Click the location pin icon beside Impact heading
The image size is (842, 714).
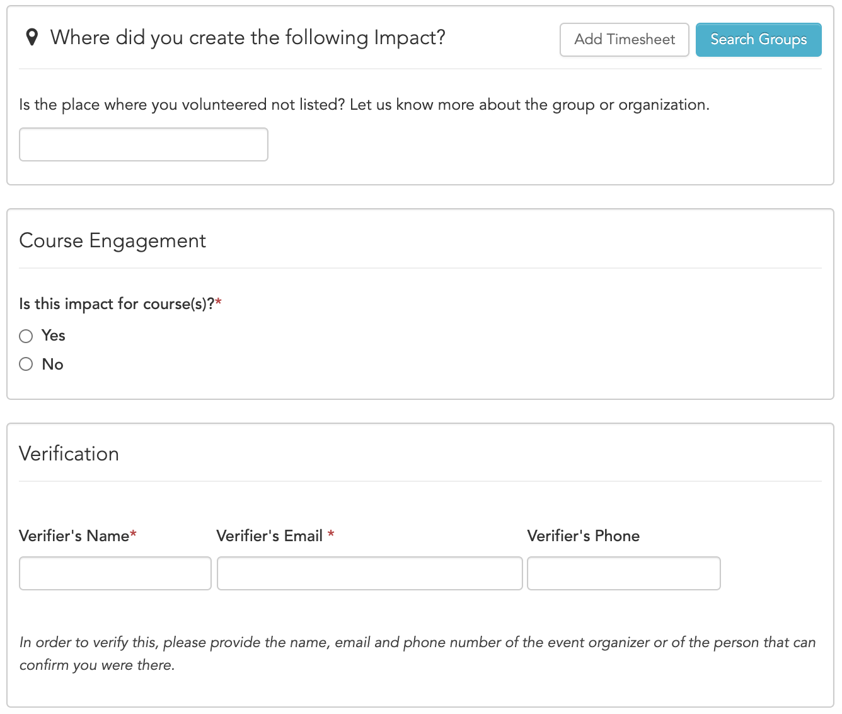click(x=32, y=38)
